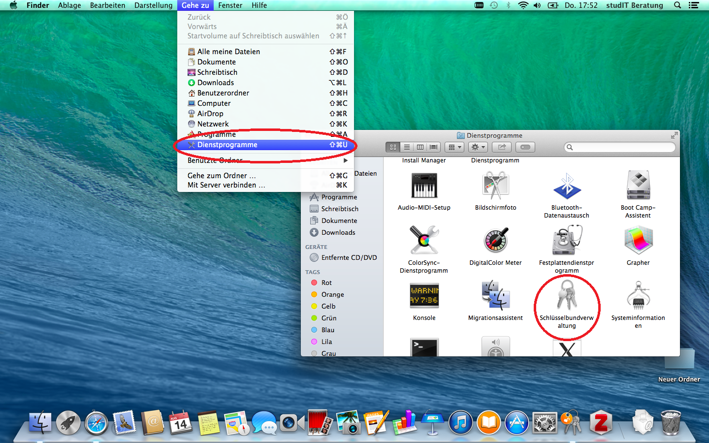Select Bluetooth-Datenaustausch icon
Screen dimensions: 709x443
coord(567,186)
